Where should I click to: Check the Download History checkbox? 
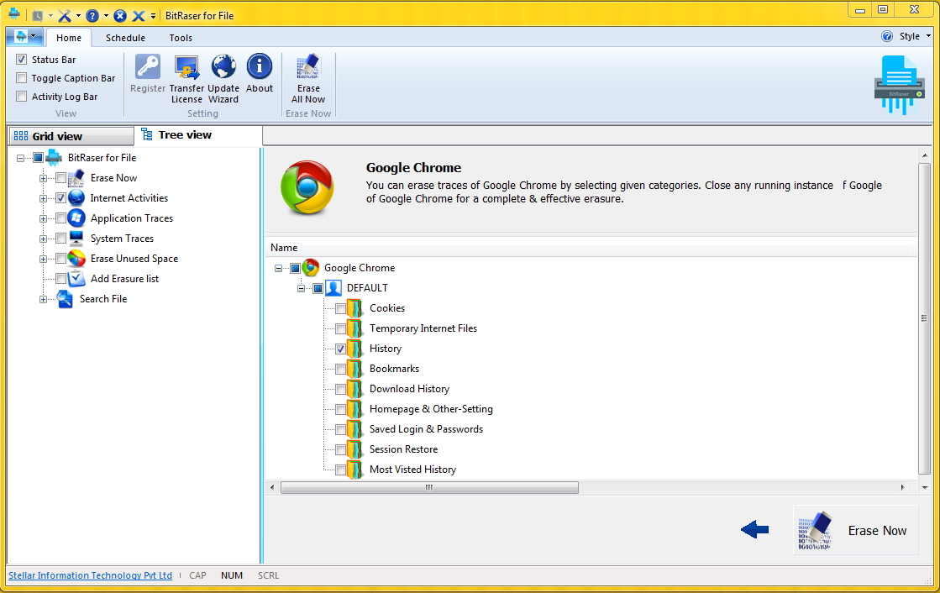coord(340,389)
